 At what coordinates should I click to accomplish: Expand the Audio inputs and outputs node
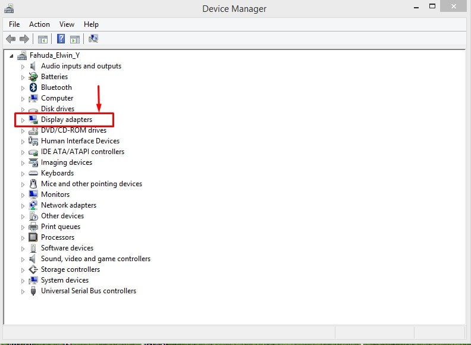tap(23, 67)
